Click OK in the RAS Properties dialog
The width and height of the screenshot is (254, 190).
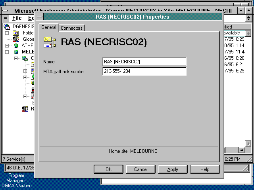click(108, 169)
